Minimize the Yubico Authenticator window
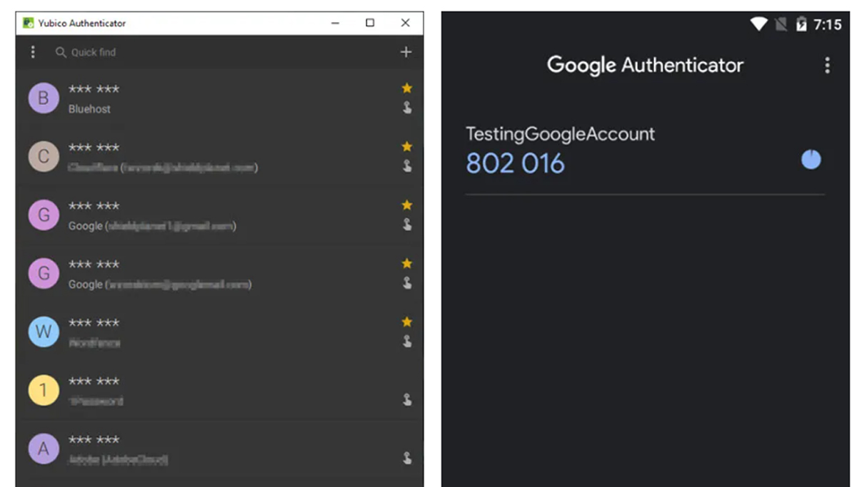Viewport: 857px width, 487px height. (x=336, y=23)
